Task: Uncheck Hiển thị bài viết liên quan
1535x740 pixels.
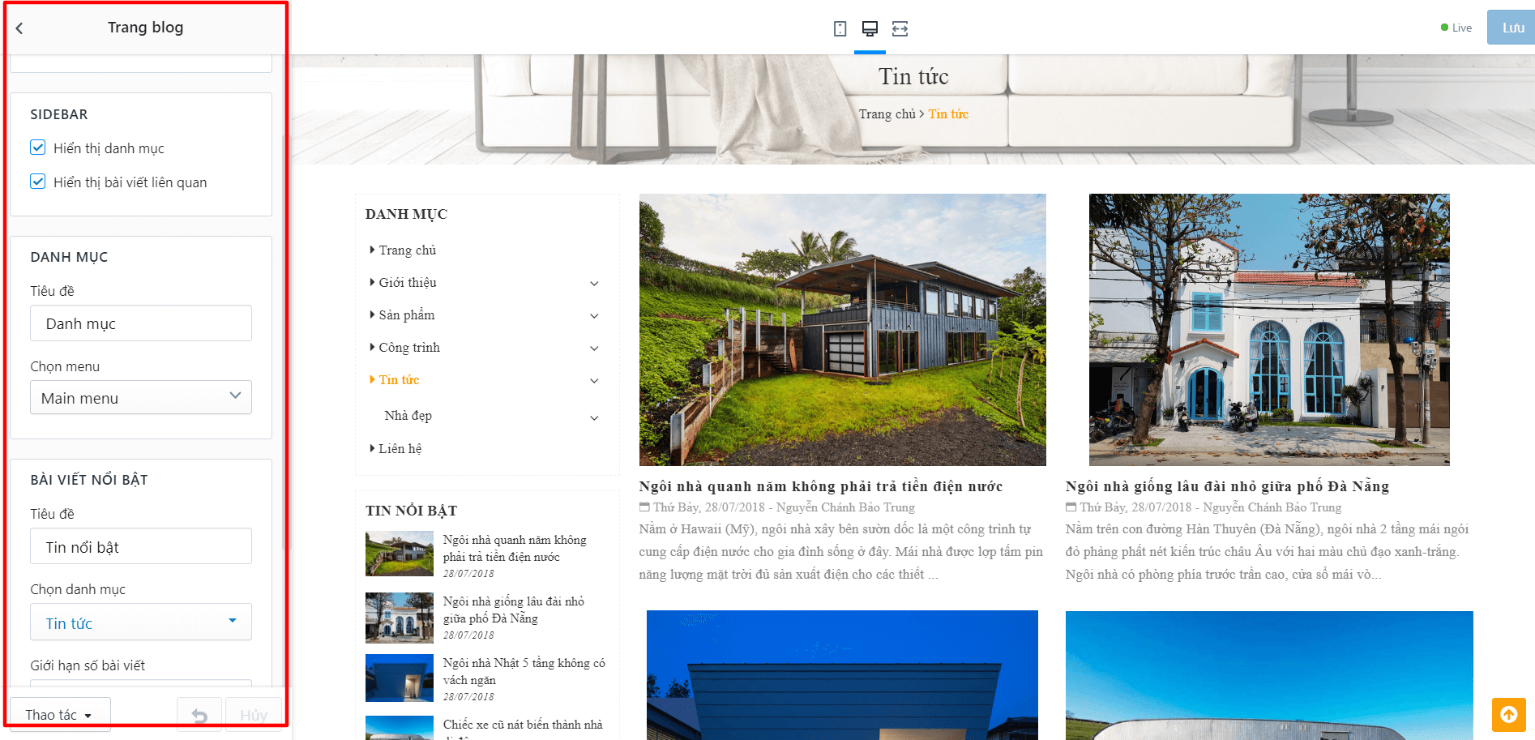Action: coord(38,182)
